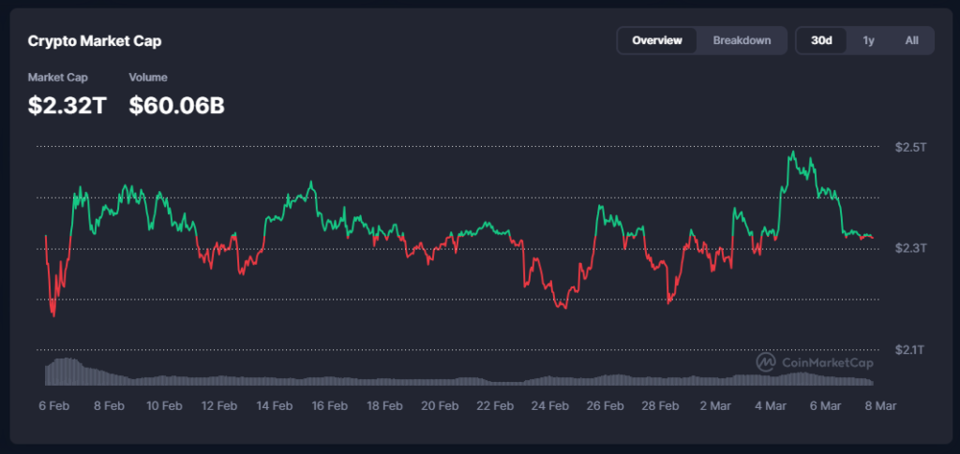
Task: Select the 30d time range
Action: click(821, 40)
